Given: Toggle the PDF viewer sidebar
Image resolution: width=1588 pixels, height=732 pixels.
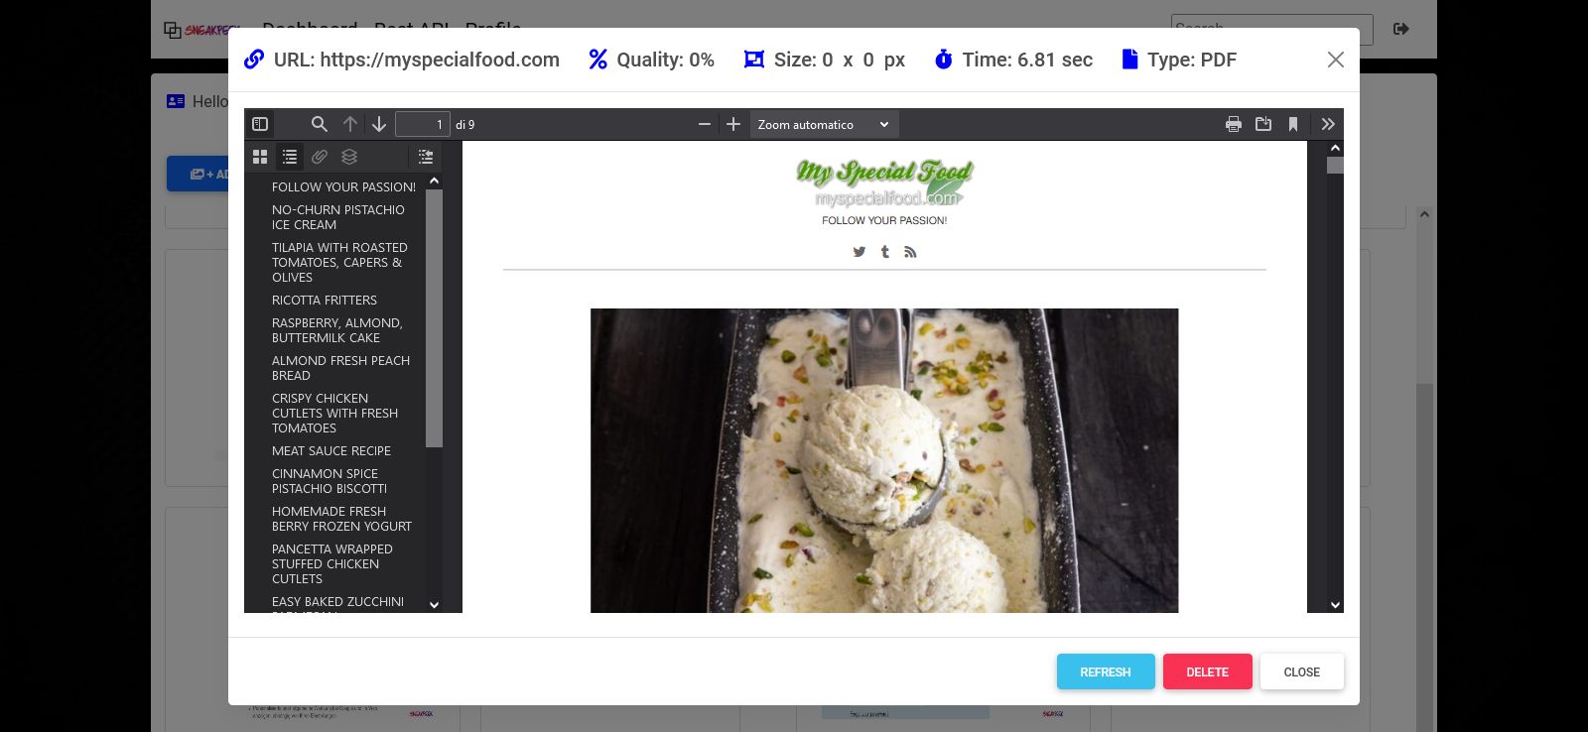Looking at the screenshot, I should [260, 124].
